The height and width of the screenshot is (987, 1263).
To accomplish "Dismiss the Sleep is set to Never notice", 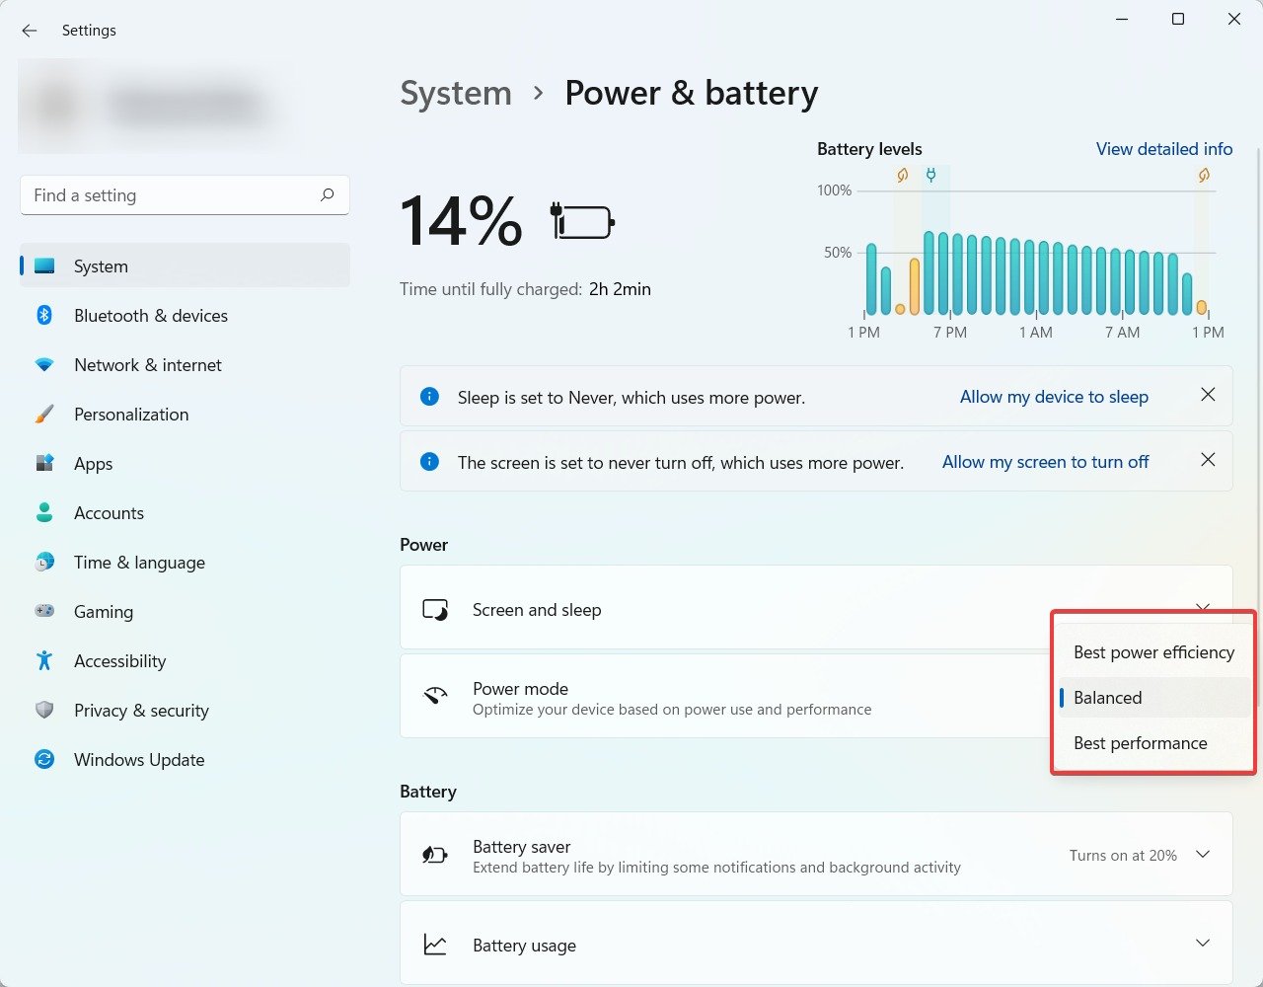I will (x=1208, y=395).
